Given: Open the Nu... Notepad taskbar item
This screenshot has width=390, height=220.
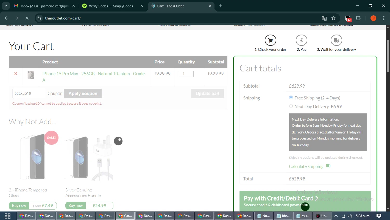Looking at the screenshot, I should click(263, 216).
